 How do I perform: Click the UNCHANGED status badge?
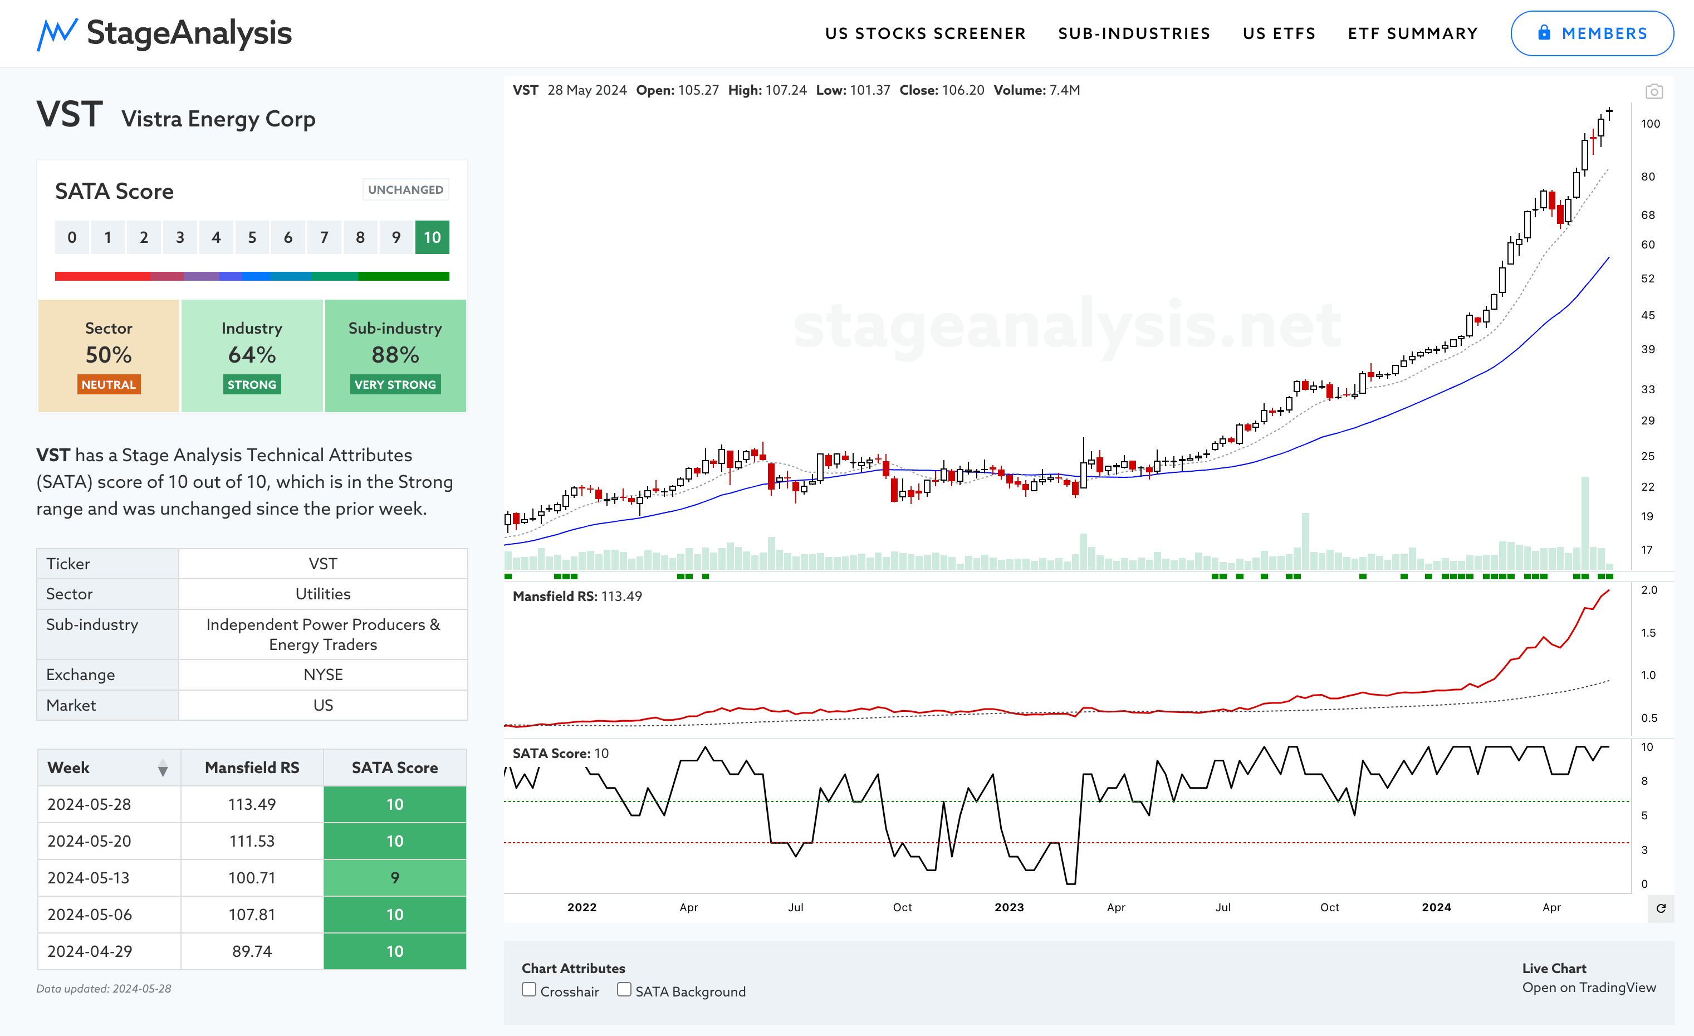tap(405, 190)
